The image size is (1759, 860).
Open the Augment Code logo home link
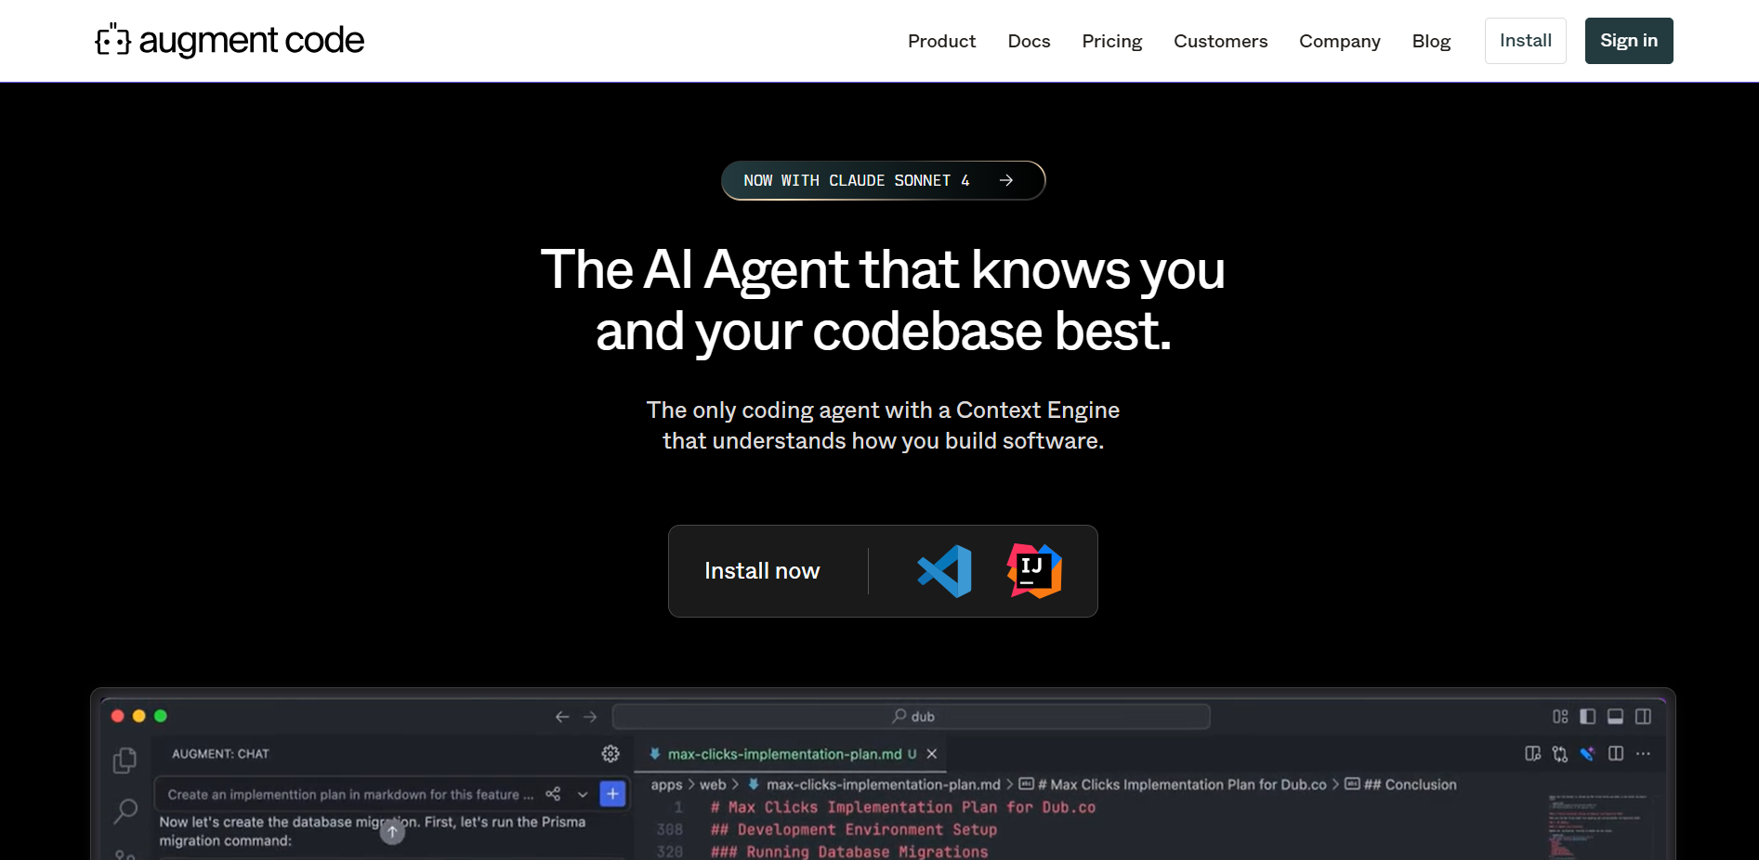[x=230, y=41]
